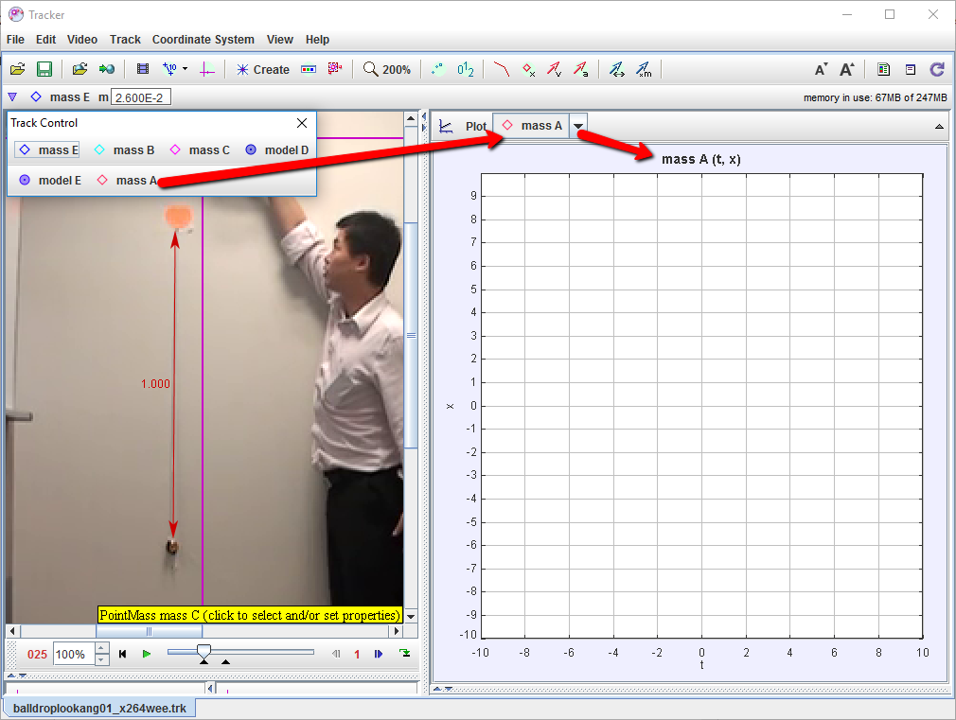This screenshot has width=956, height=720.
Task: Toggle the coordinate axes visibility icon
Action: (207, 69)
